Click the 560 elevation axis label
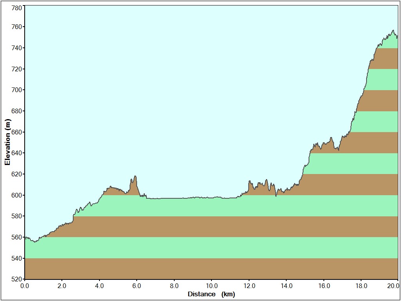 (x=16, y=237)
